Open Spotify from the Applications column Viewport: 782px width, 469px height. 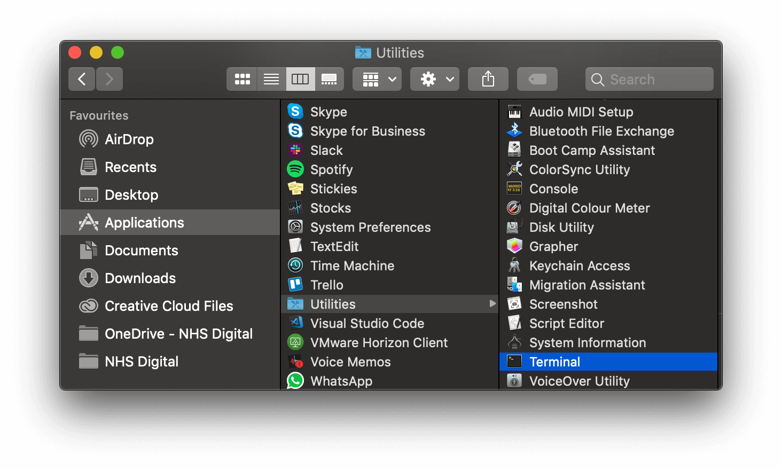coord(331,169)
